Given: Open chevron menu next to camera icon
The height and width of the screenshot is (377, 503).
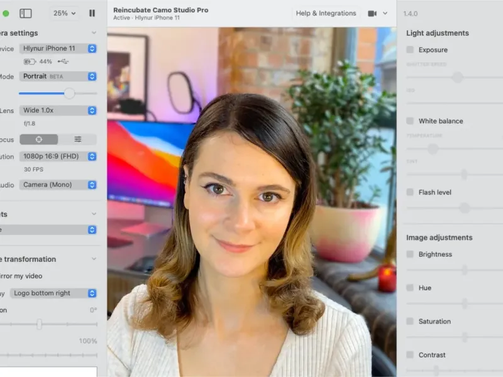Looking at the screenshot, I should coord(385,13).
